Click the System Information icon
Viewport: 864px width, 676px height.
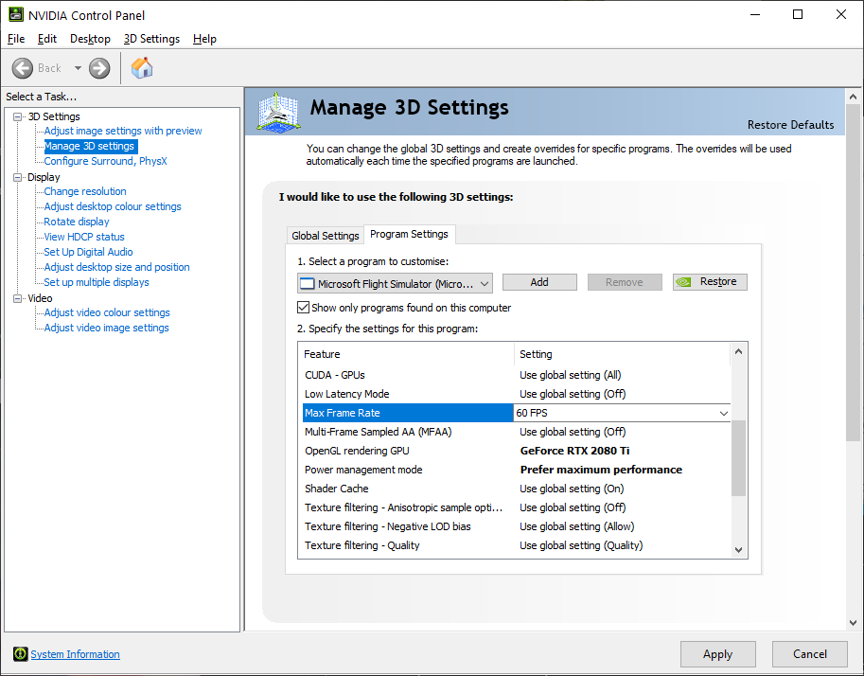tap(20, 654)
